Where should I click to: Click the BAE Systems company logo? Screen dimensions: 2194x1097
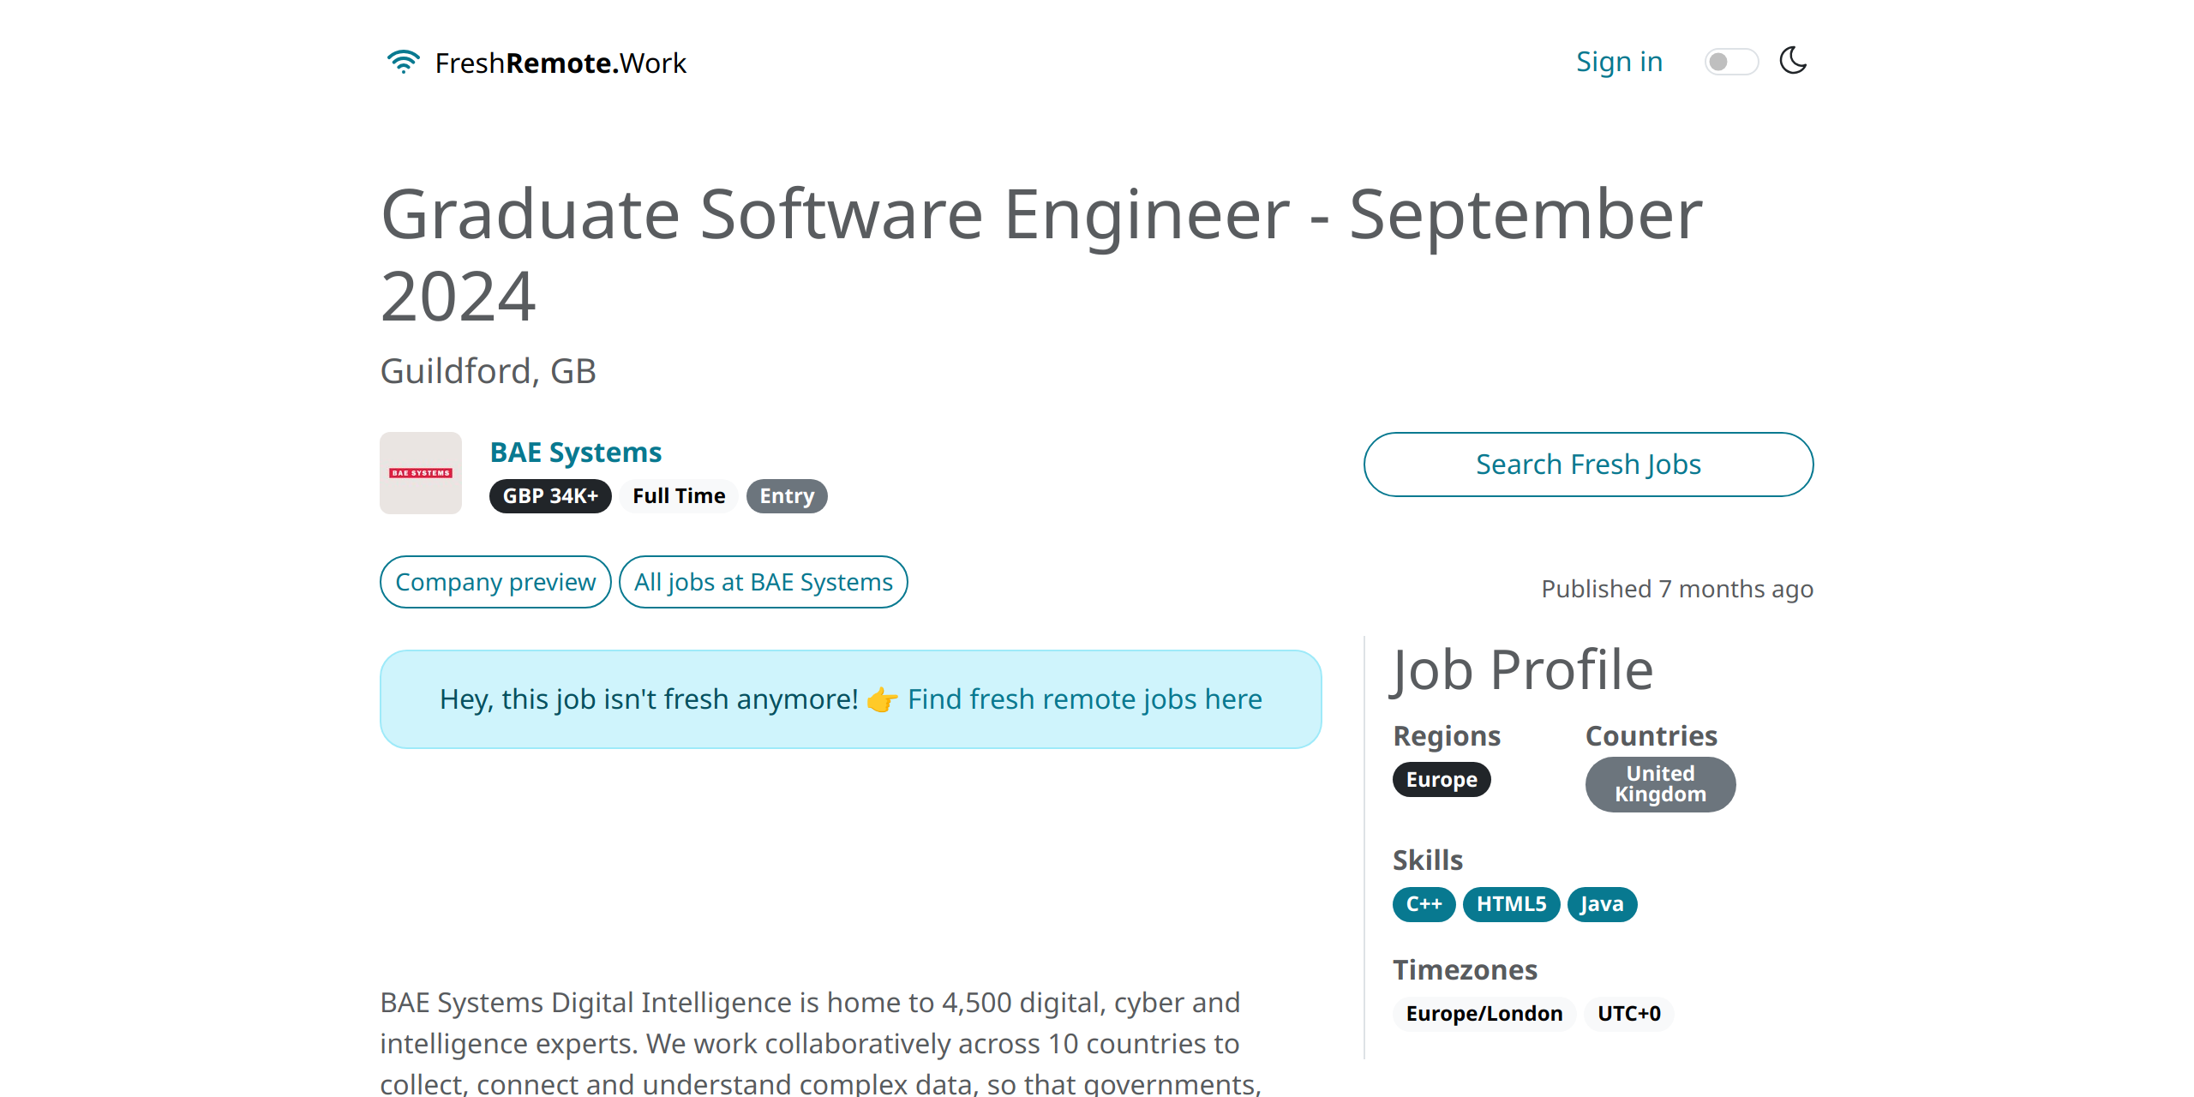tap(421, 471)
